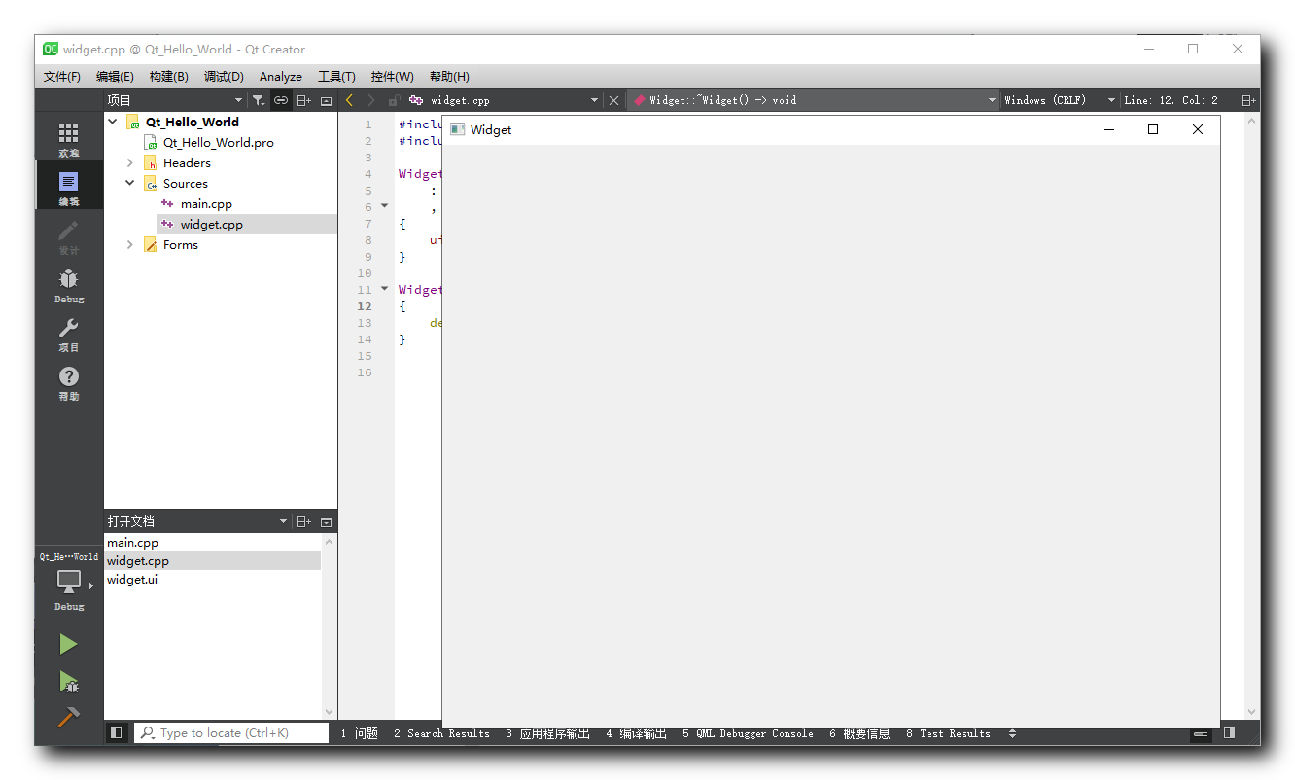Collapse the Sources folder
1295x780 pixels.
click(130, 183)
